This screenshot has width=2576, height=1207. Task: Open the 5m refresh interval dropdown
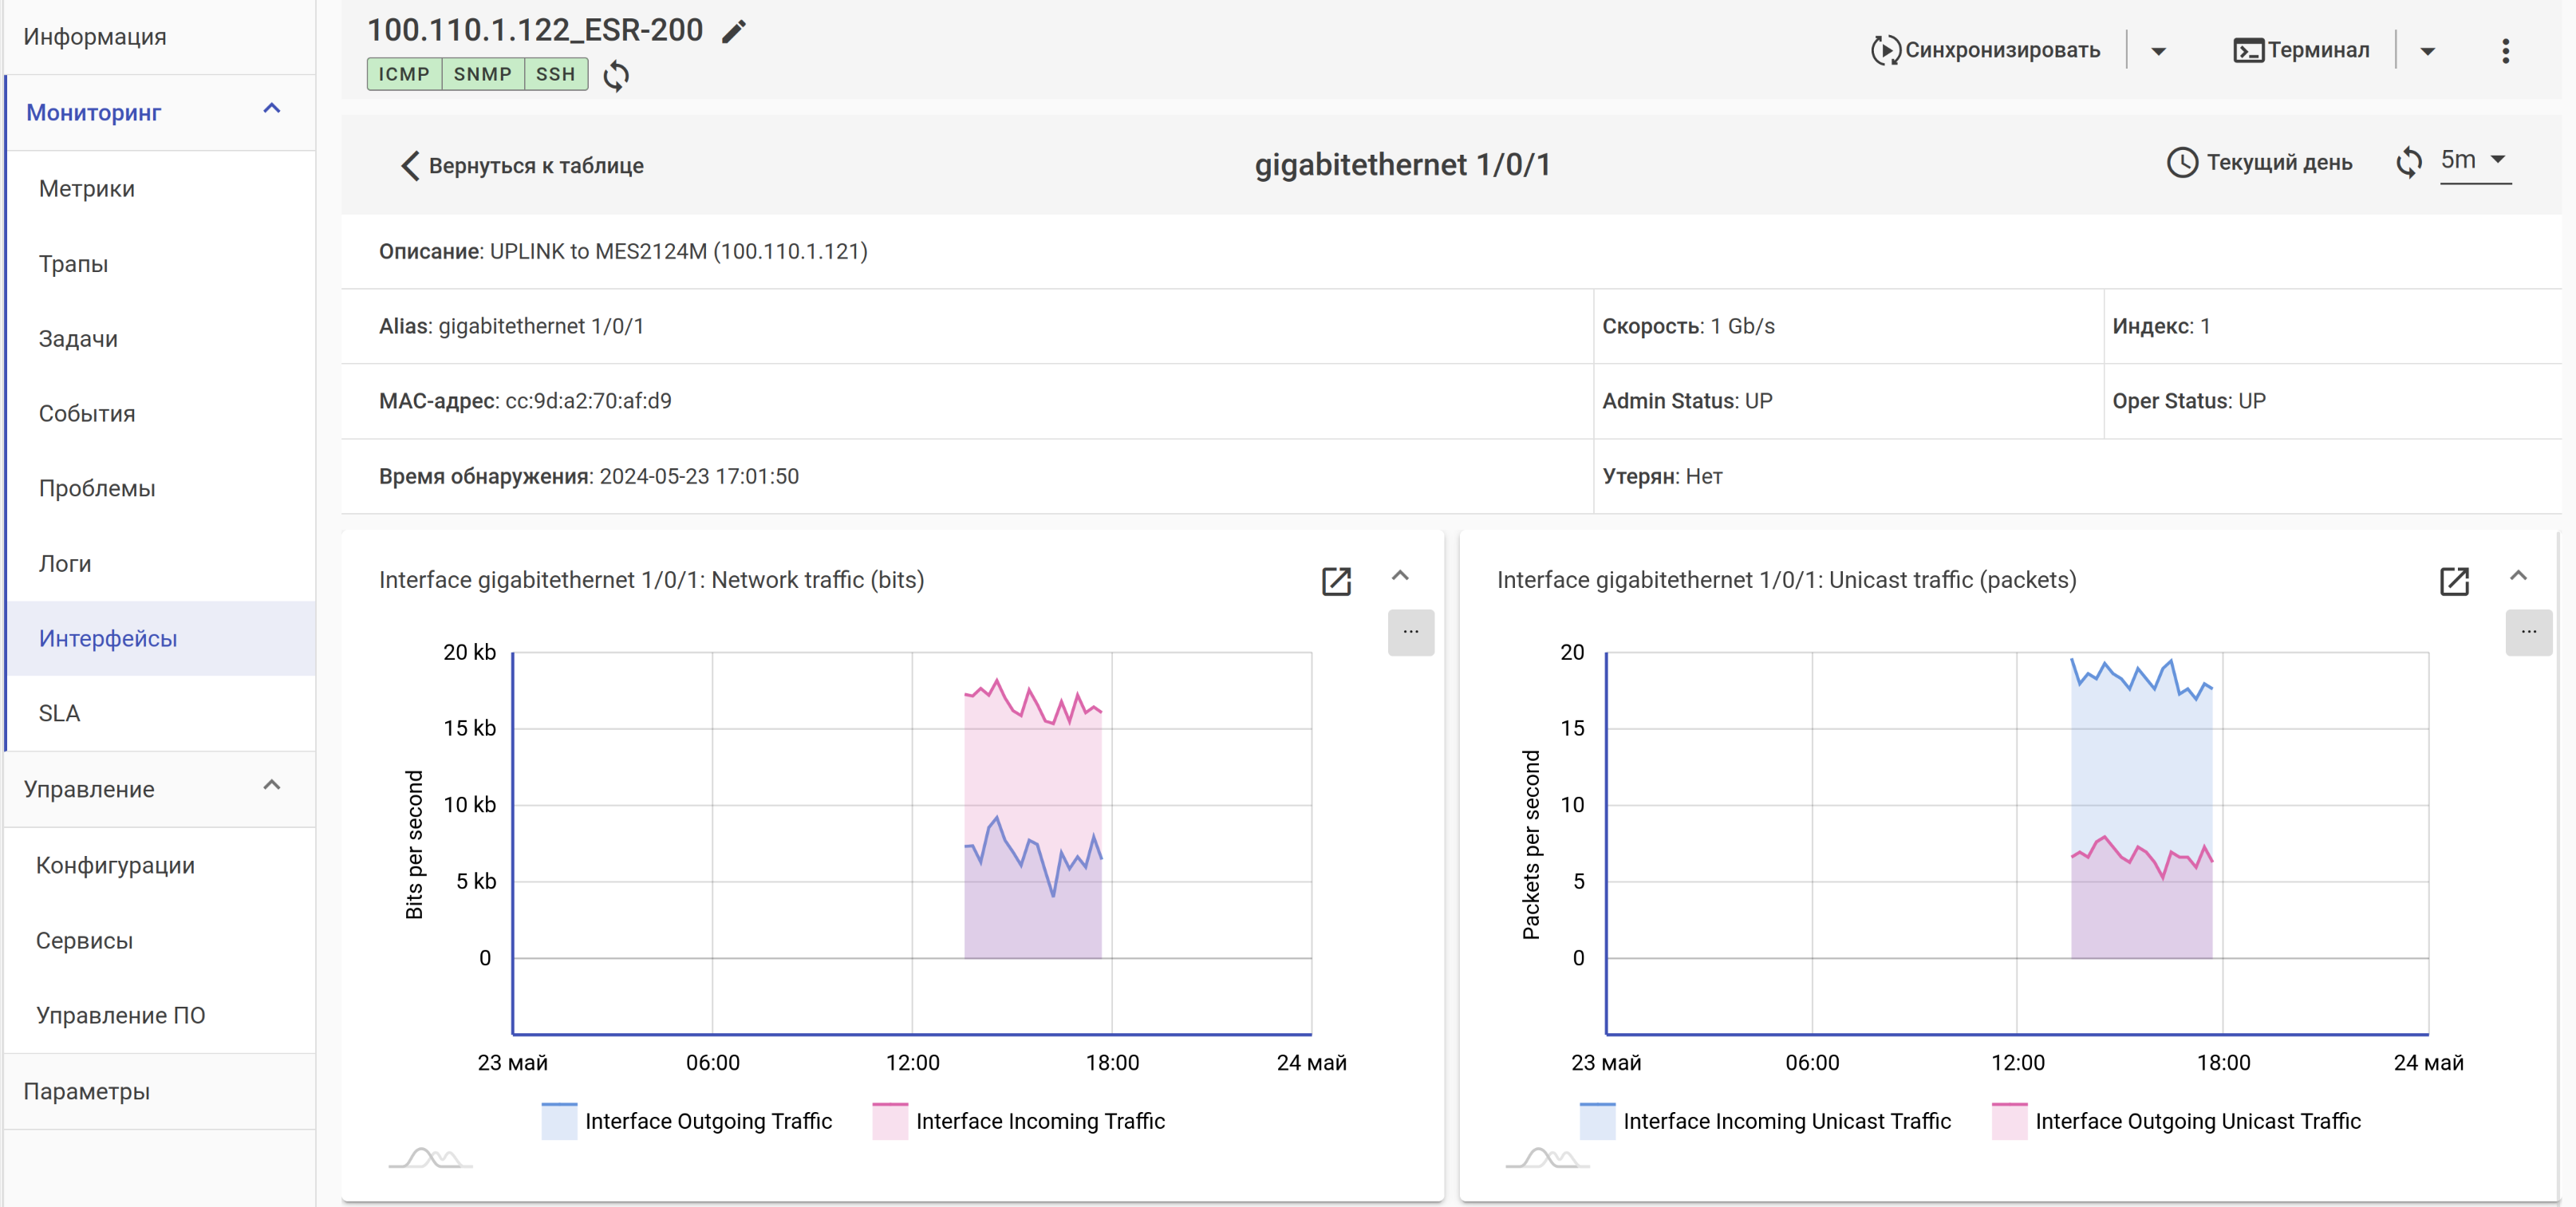[x=2475, y=160]
